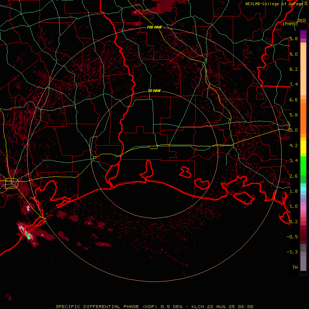Click the OKD label above the color scale
The height and width of the screenshot is (309, 309).
point(301,21)
